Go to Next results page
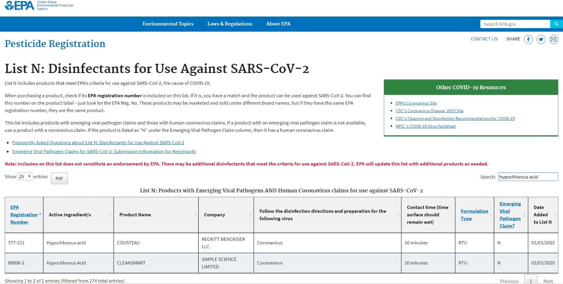563x284 pixels. 548,281
